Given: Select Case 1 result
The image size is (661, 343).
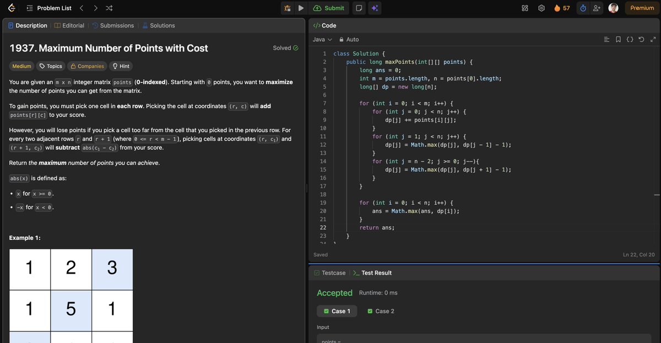Looking at the screenshot, I should [x=337, y=311].
